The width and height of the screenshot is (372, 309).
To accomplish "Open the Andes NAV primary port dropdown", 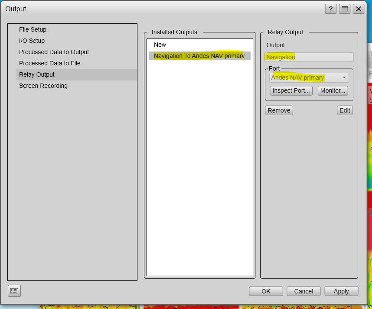I will click(x=309, y=77).
